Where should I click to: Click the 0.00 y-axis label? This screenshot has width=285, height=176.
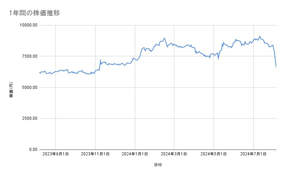point(32,150)
